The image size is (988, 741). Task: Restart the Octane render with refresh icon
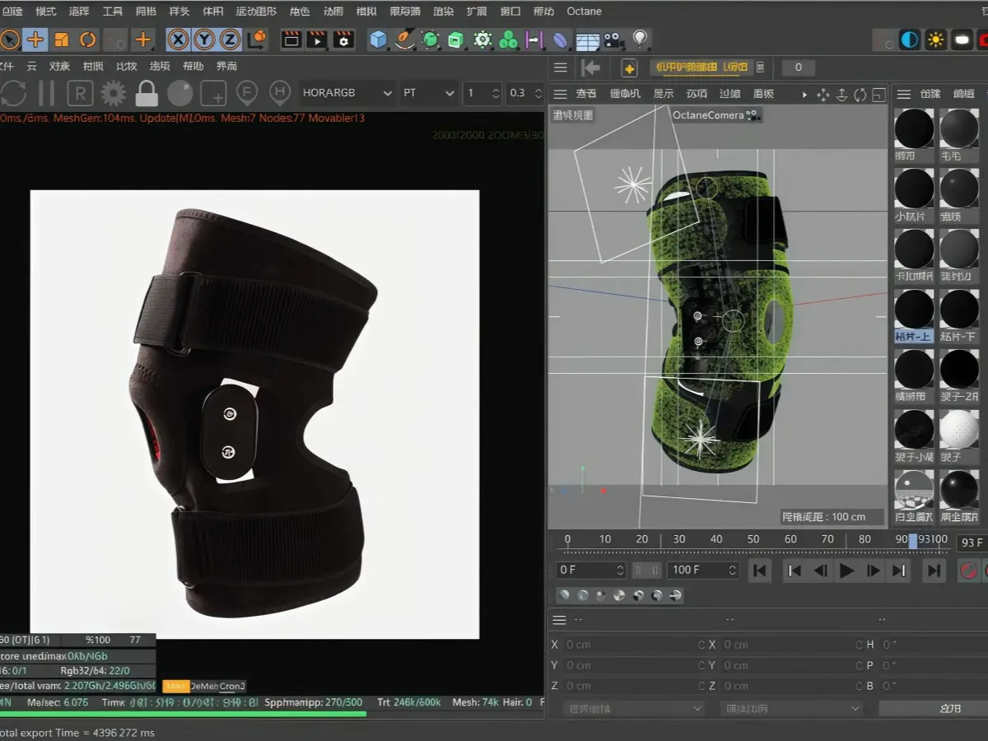[13, 94]
